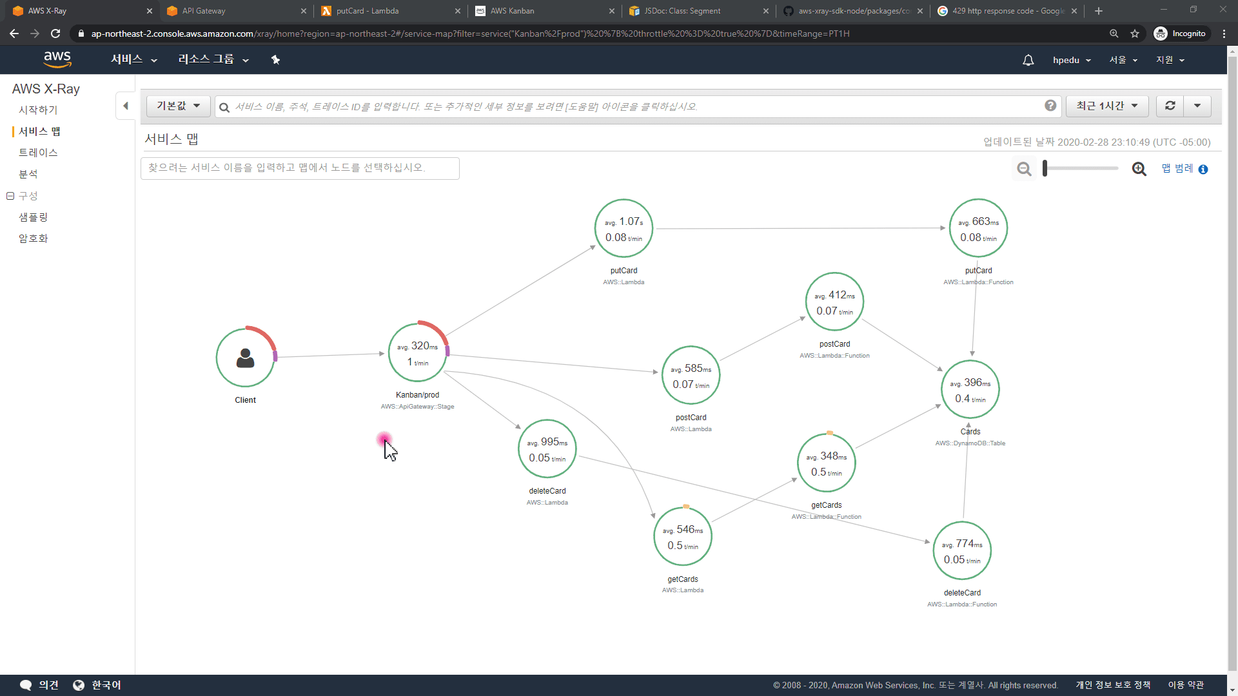Click the service name search field

click(300, 168)
